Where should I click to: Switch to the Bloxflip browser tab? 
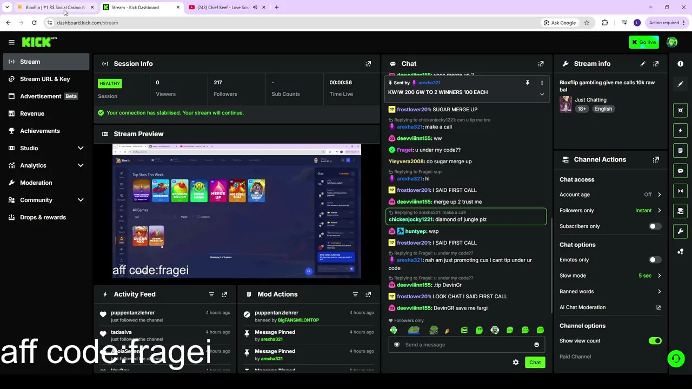(x=55, y=8)
